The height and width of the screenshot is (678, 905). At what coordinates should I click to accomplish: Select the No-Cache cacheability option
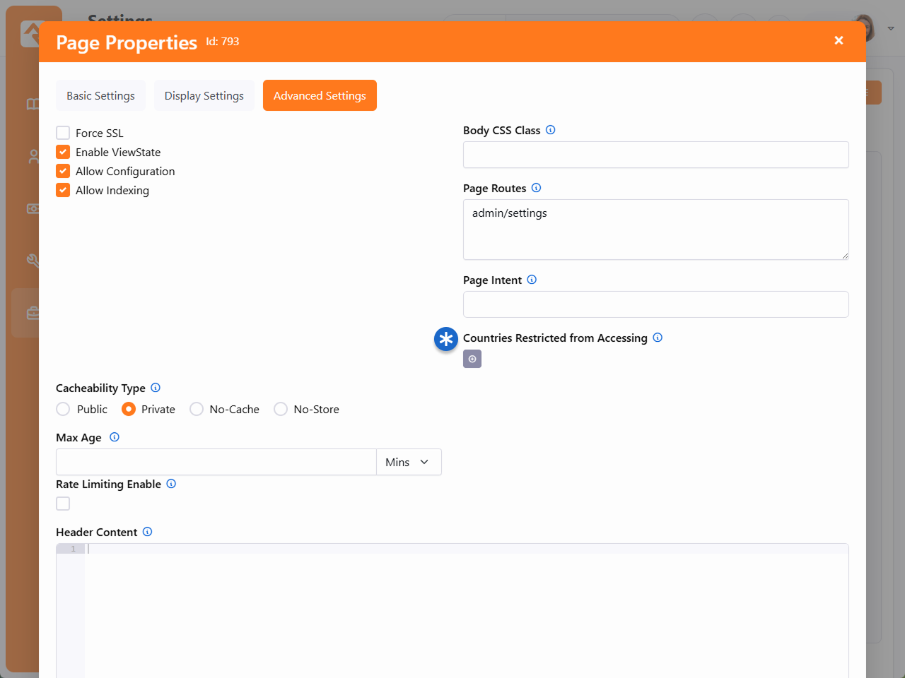(197, 409)
